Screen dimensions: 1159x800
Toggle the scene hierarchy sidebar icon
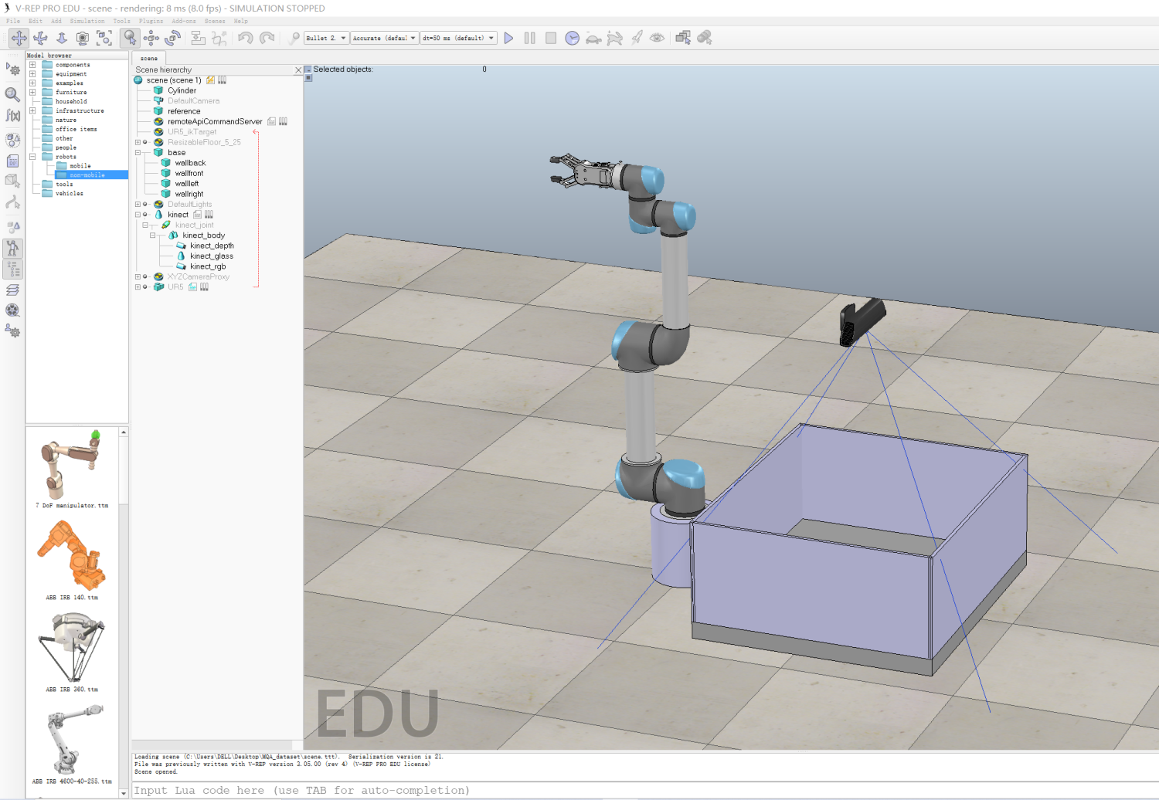click(12, 269)
